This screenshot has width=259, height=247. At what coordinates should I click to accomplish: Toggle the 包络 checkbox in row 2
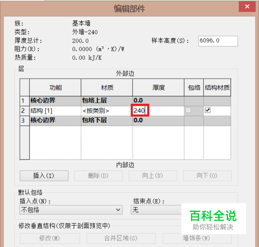coord(188,110)
